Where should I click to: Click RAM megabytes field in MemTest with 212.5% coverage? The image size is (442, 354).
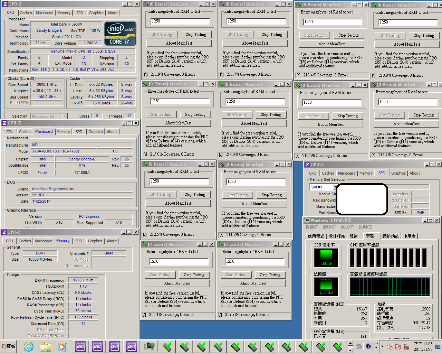point(179,181)
